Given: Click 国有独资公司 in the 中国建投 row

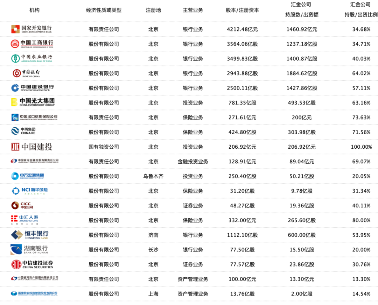Looking at the screenshot, I should pyautogui.click(x=104, y=147).
